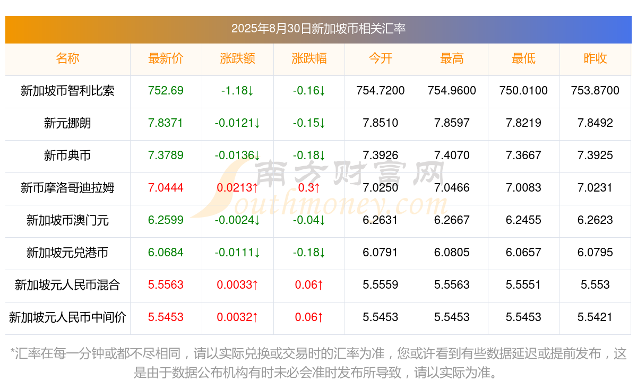Click the previous close 5.553
This screenshot has width=637, height=389.
tap(595, 285)
